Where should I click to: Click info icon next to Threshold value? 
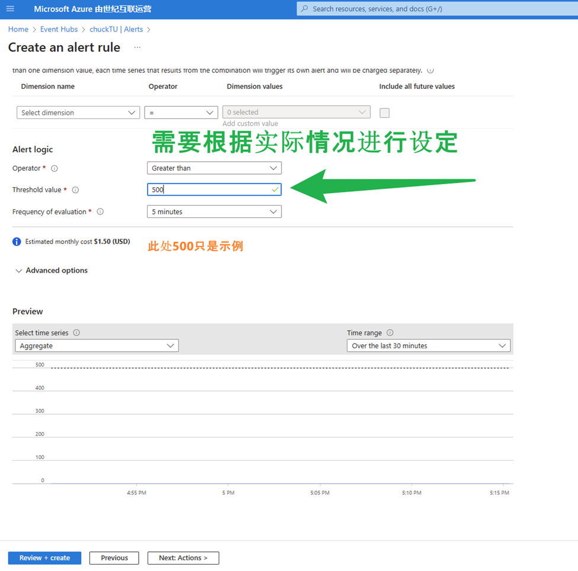75,190
